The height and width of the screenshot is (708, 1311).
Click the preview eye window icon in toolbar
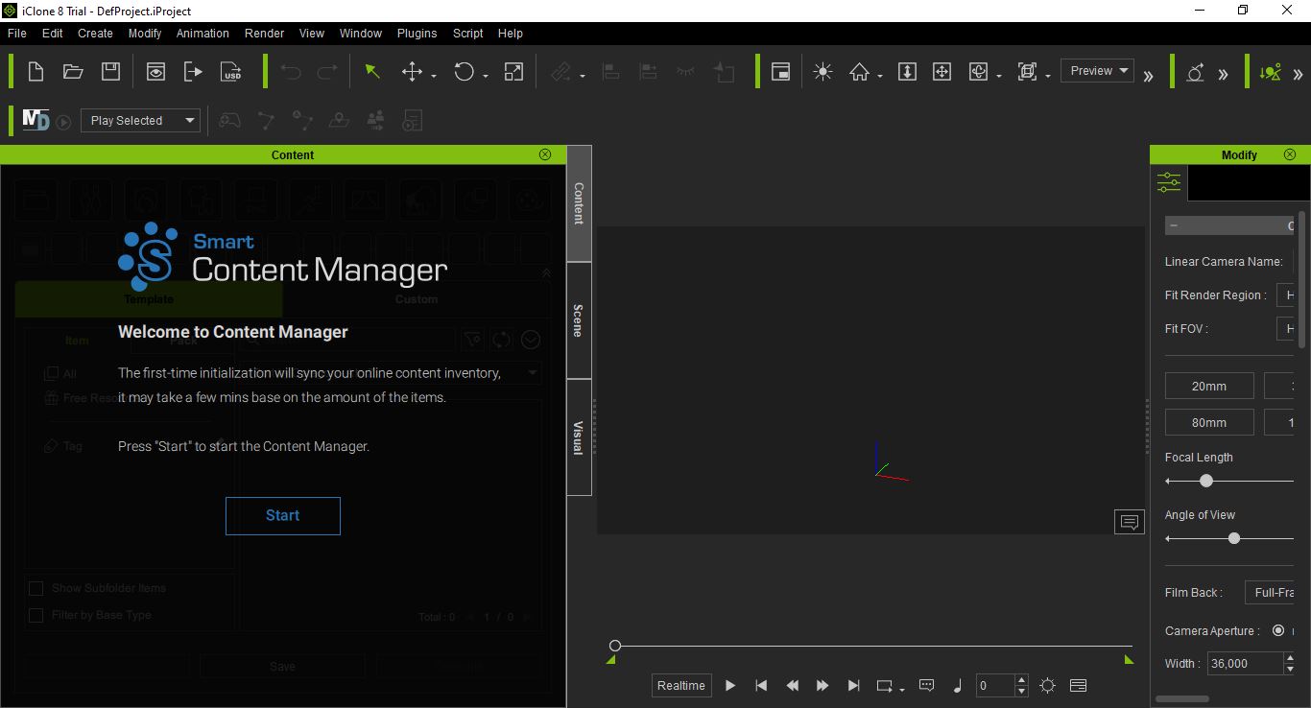pos(155,71)
